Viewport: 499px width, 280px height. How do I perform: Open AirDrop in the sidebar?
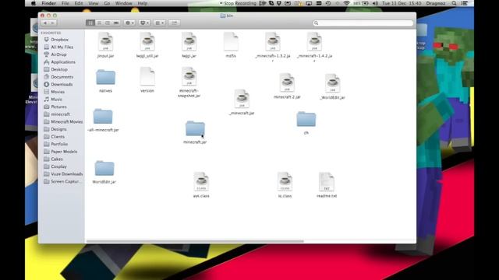pyautogui.click(x=58, y=54)
